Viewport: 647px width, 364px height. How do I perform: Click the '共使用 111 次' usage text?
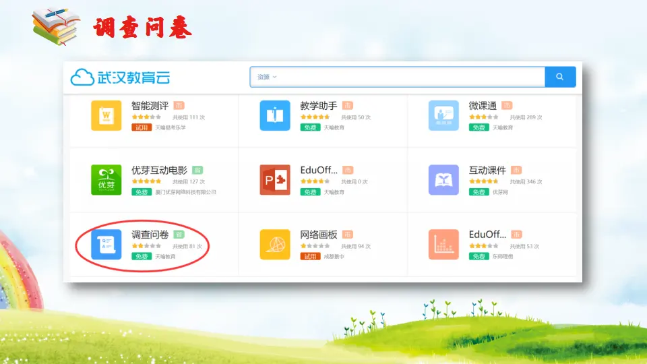[189, 117]
